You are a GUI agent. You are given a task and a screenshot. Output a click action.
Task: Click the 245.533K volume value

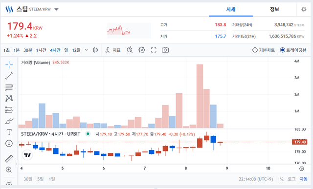pyautogui.click(x=61, y=63)
